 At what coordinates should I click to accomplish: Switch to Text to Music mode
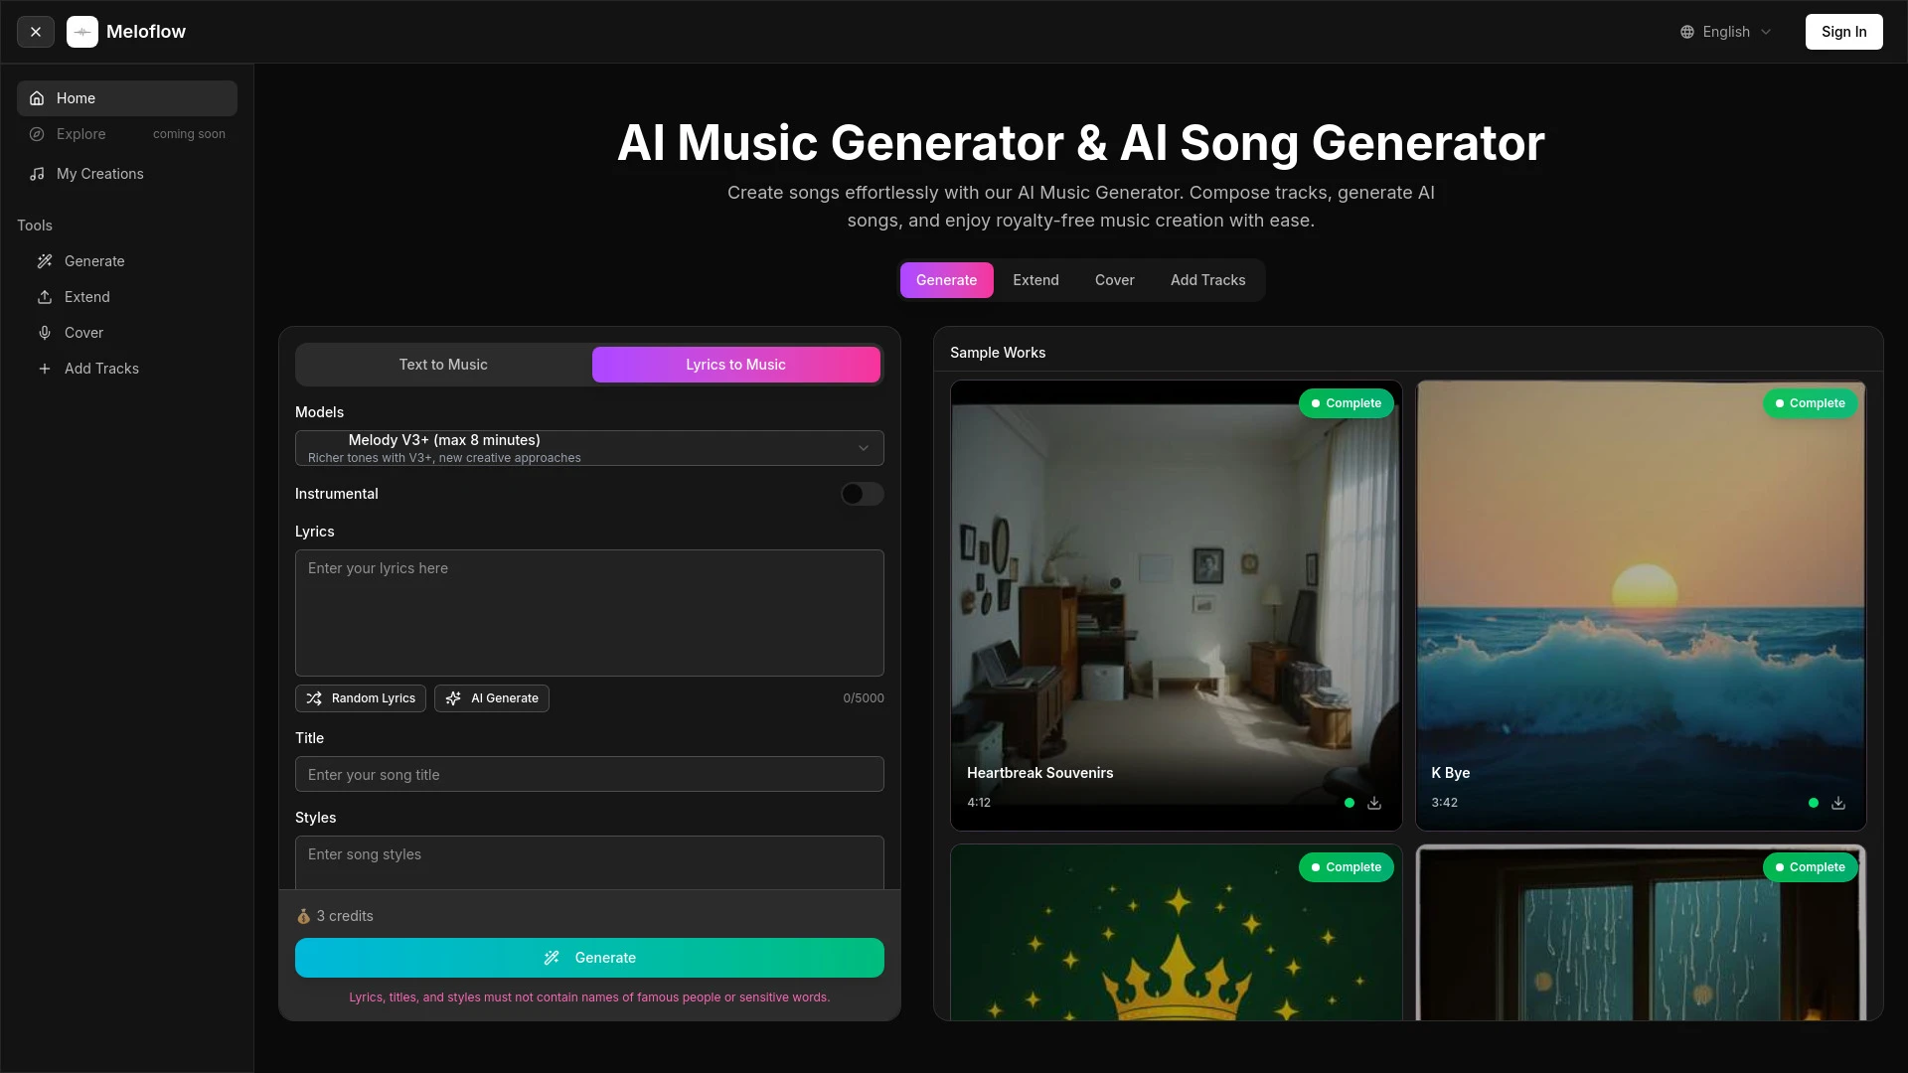tap(442, 364)
